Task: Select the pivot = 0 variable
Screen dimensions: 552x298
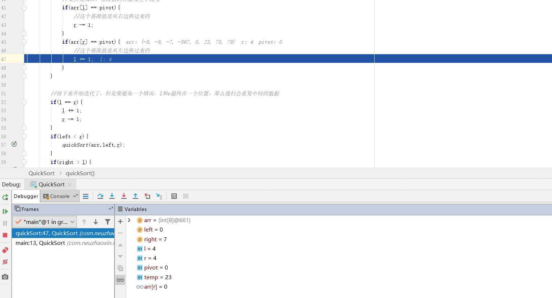Action: point(152,268)
